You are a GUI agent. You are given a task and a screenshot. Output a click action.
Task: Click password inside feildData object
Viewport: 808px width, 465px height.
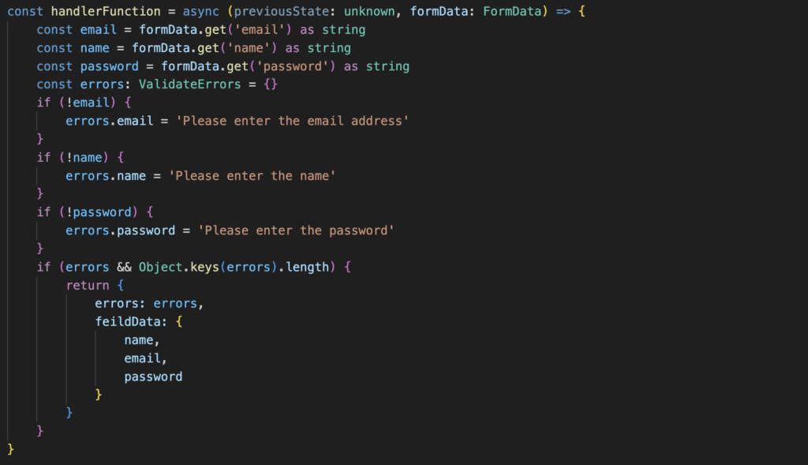153,377
